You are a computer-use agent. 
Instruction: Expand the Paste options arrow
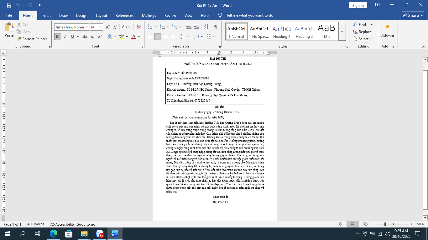point(9,40)
